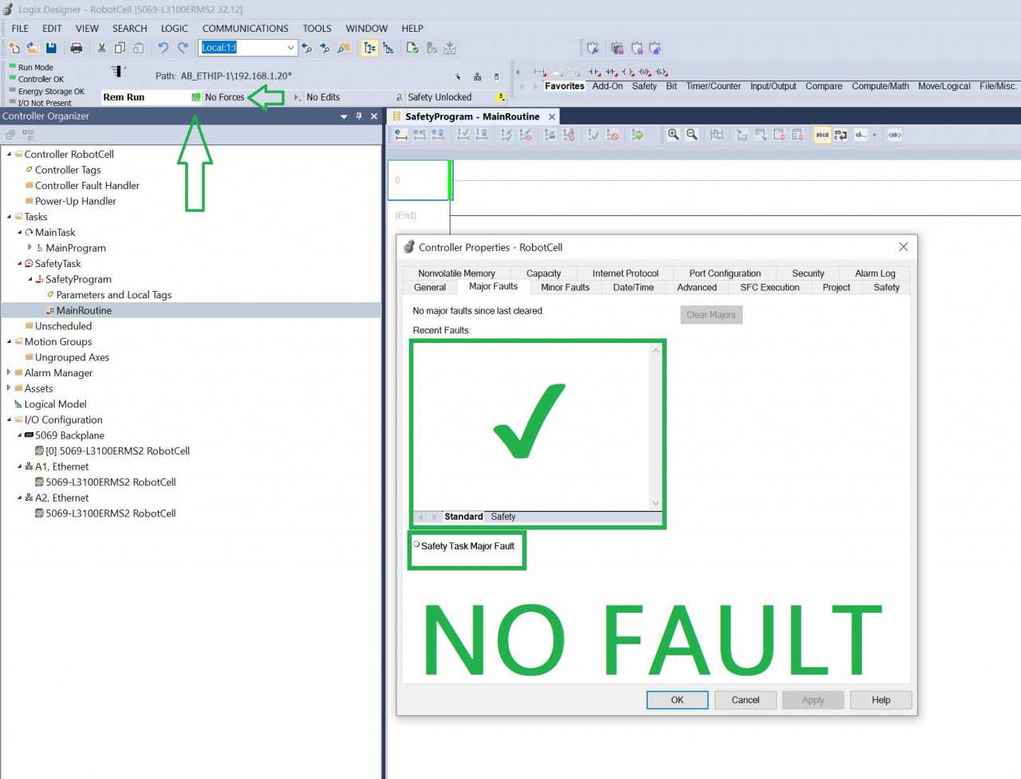Click the Cut scissors icon
The image size is (1021, 779).
click(102, 48)
